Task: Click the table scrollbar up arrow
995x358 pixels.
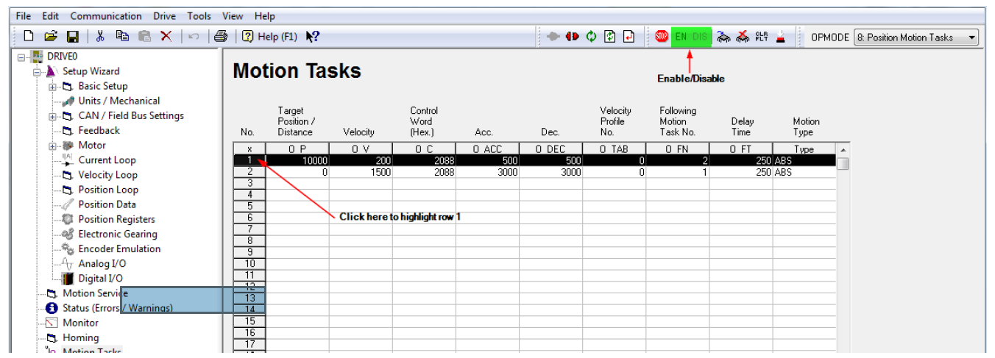Action: point(843,149)
